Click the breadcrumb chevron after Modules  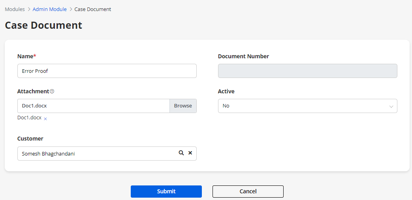(x=29, y=9)
